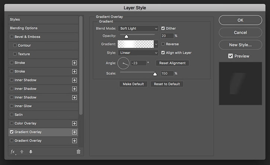Image resolution: width=270 pixels, height=165 pixels.
Task: Add another Inner Shadow via the first plus icon
Action: [x=74, y=80]
